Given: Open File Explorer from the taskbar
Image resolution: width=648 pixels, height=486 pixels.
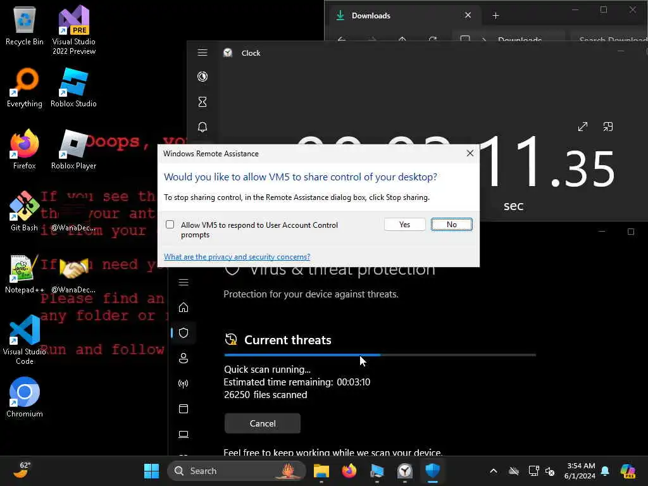Looking at the screenshot, I should 321,471.
